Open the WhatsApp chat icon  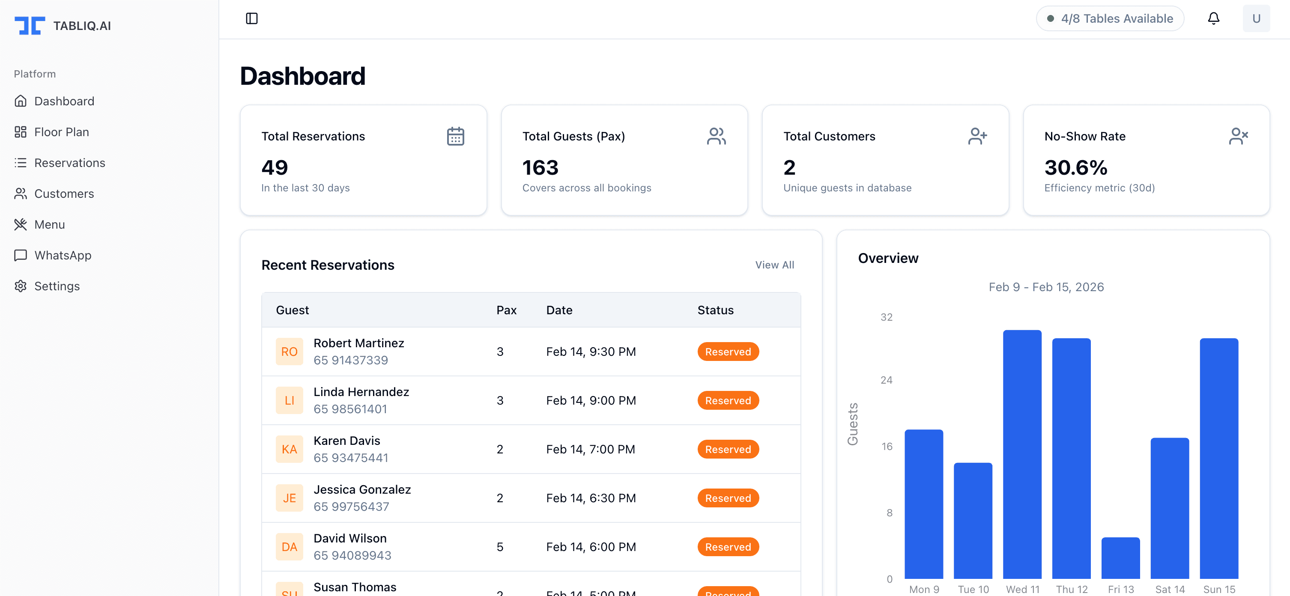21,255
